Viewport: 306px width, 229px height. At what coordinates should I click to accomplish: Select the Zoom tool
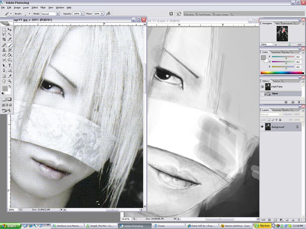point(10,81)
